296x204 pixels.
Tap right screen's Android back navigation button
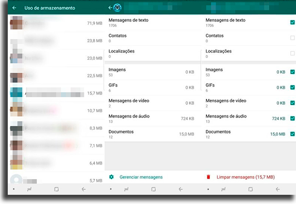click(278, 189)
